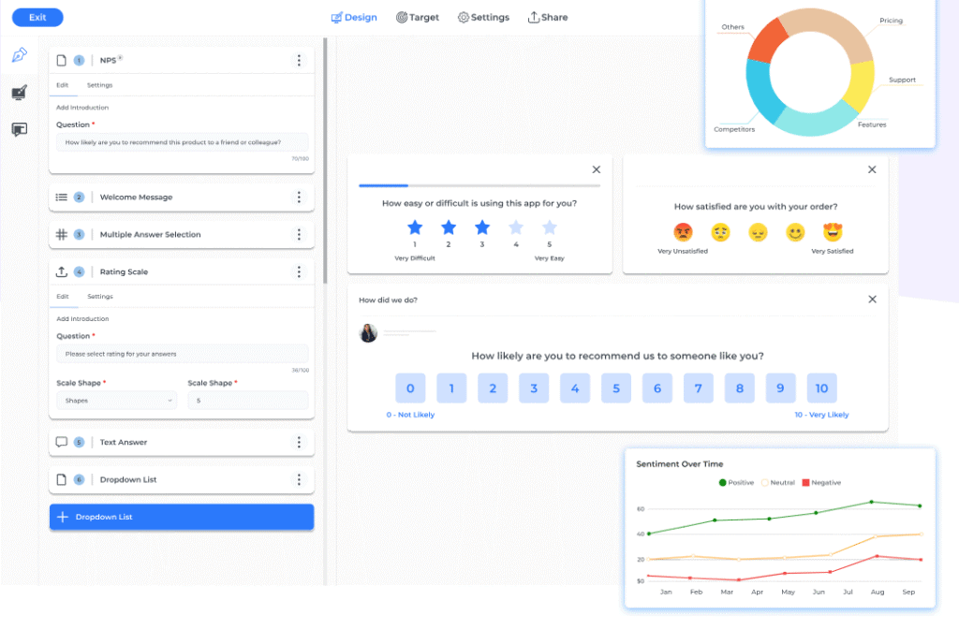Click the blue add Dropdown List button
This screenshot has width=959, height=644.
pos(182,517)
